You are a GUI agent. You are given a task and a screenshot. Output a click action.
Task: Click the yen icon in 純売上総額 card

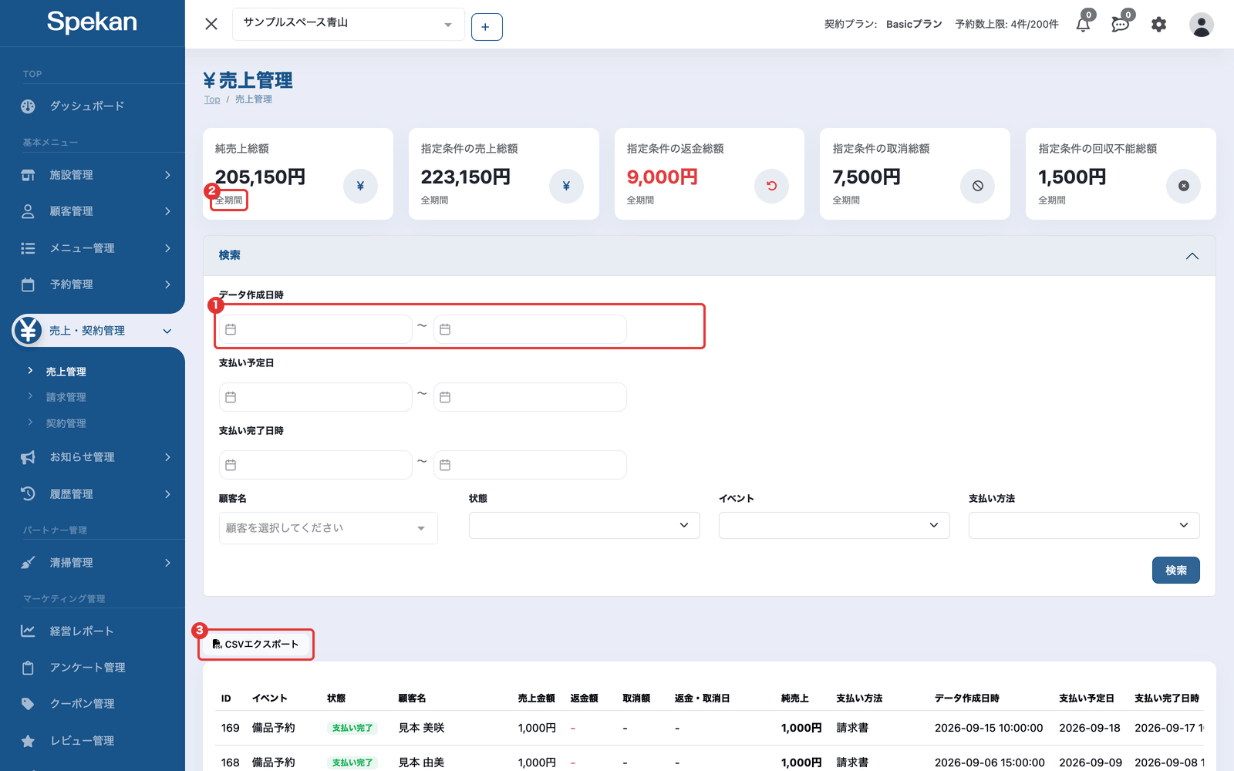[x=360, y=186]
